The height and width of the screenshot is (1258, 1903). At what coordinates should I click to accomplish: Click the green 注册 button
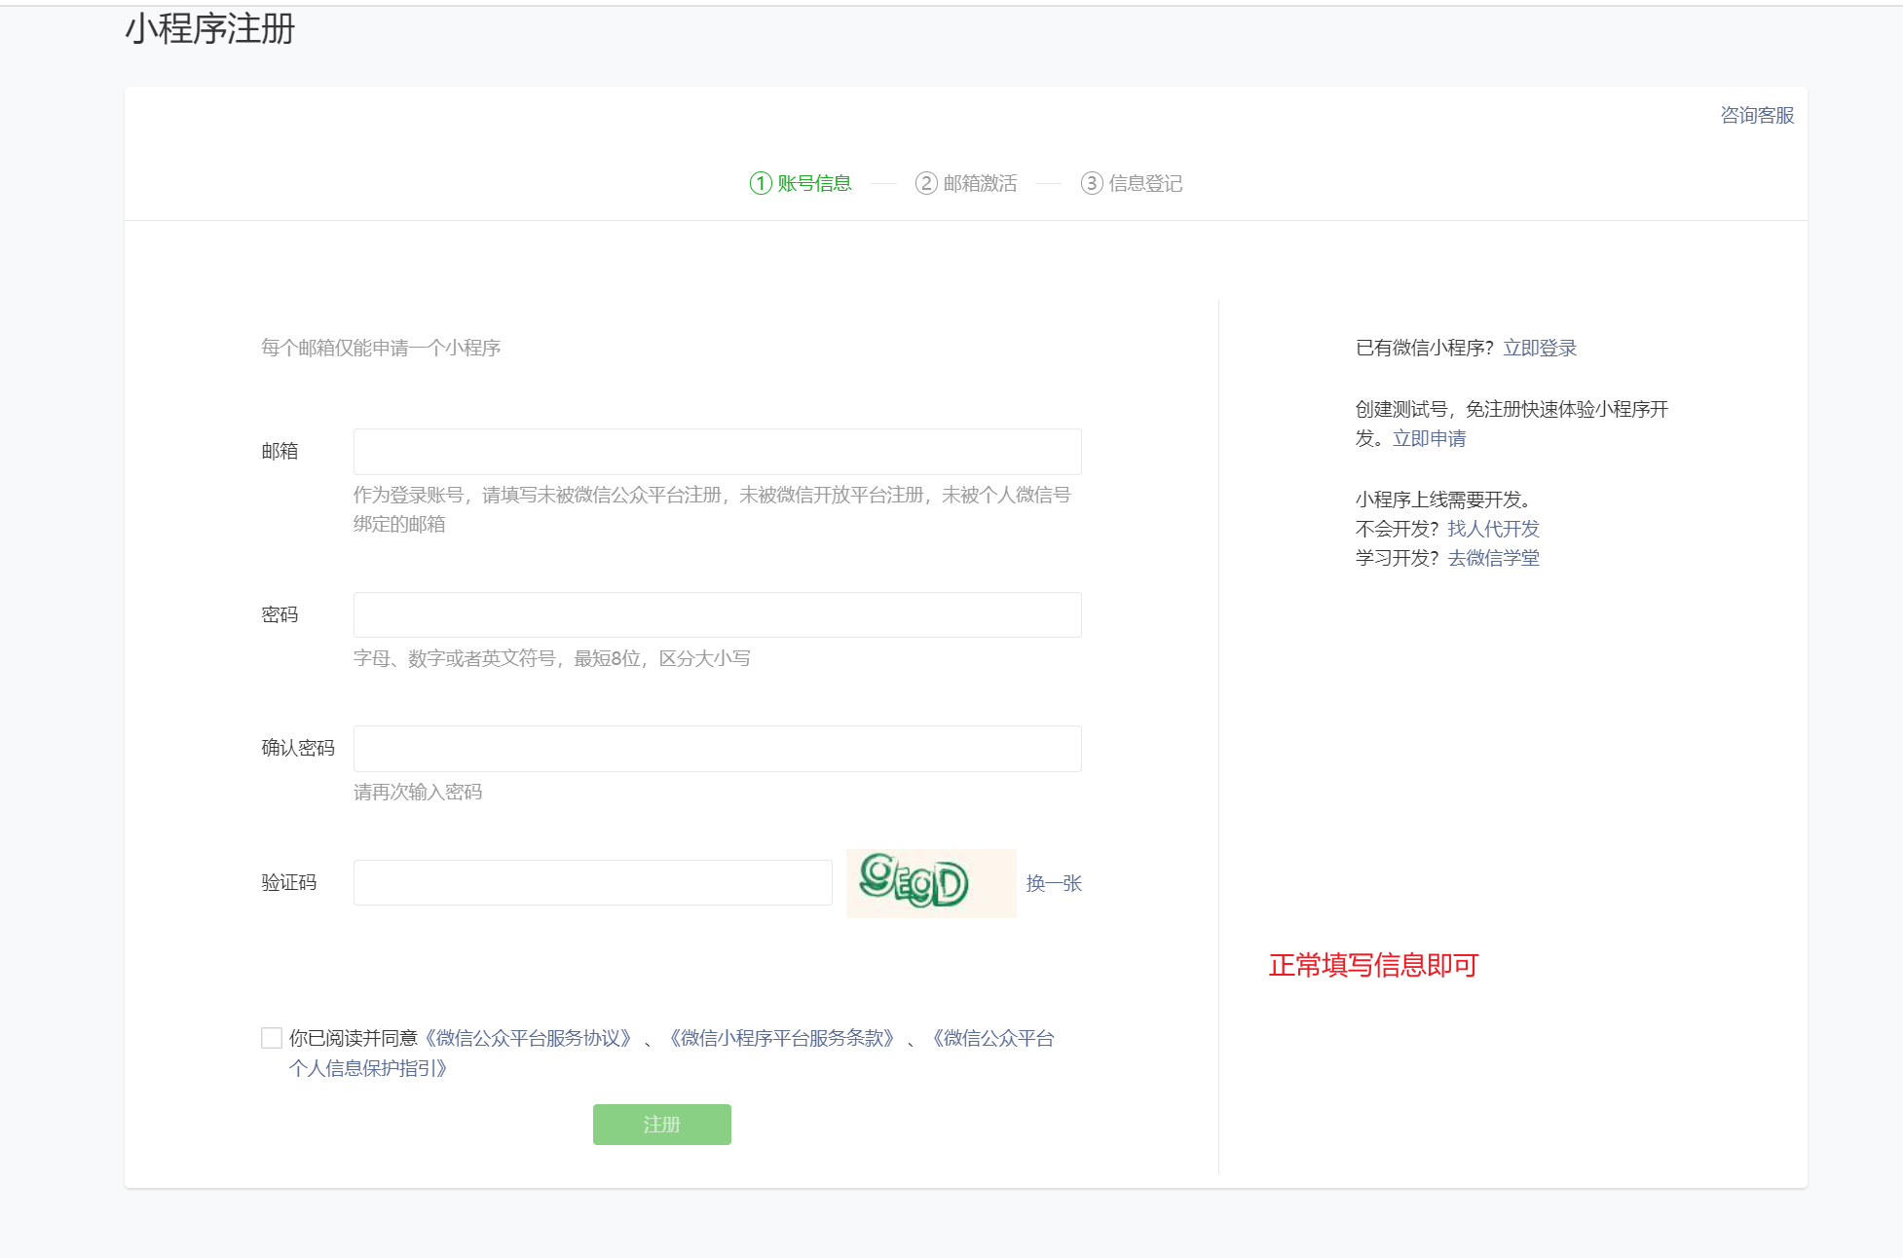(661, 1125)
